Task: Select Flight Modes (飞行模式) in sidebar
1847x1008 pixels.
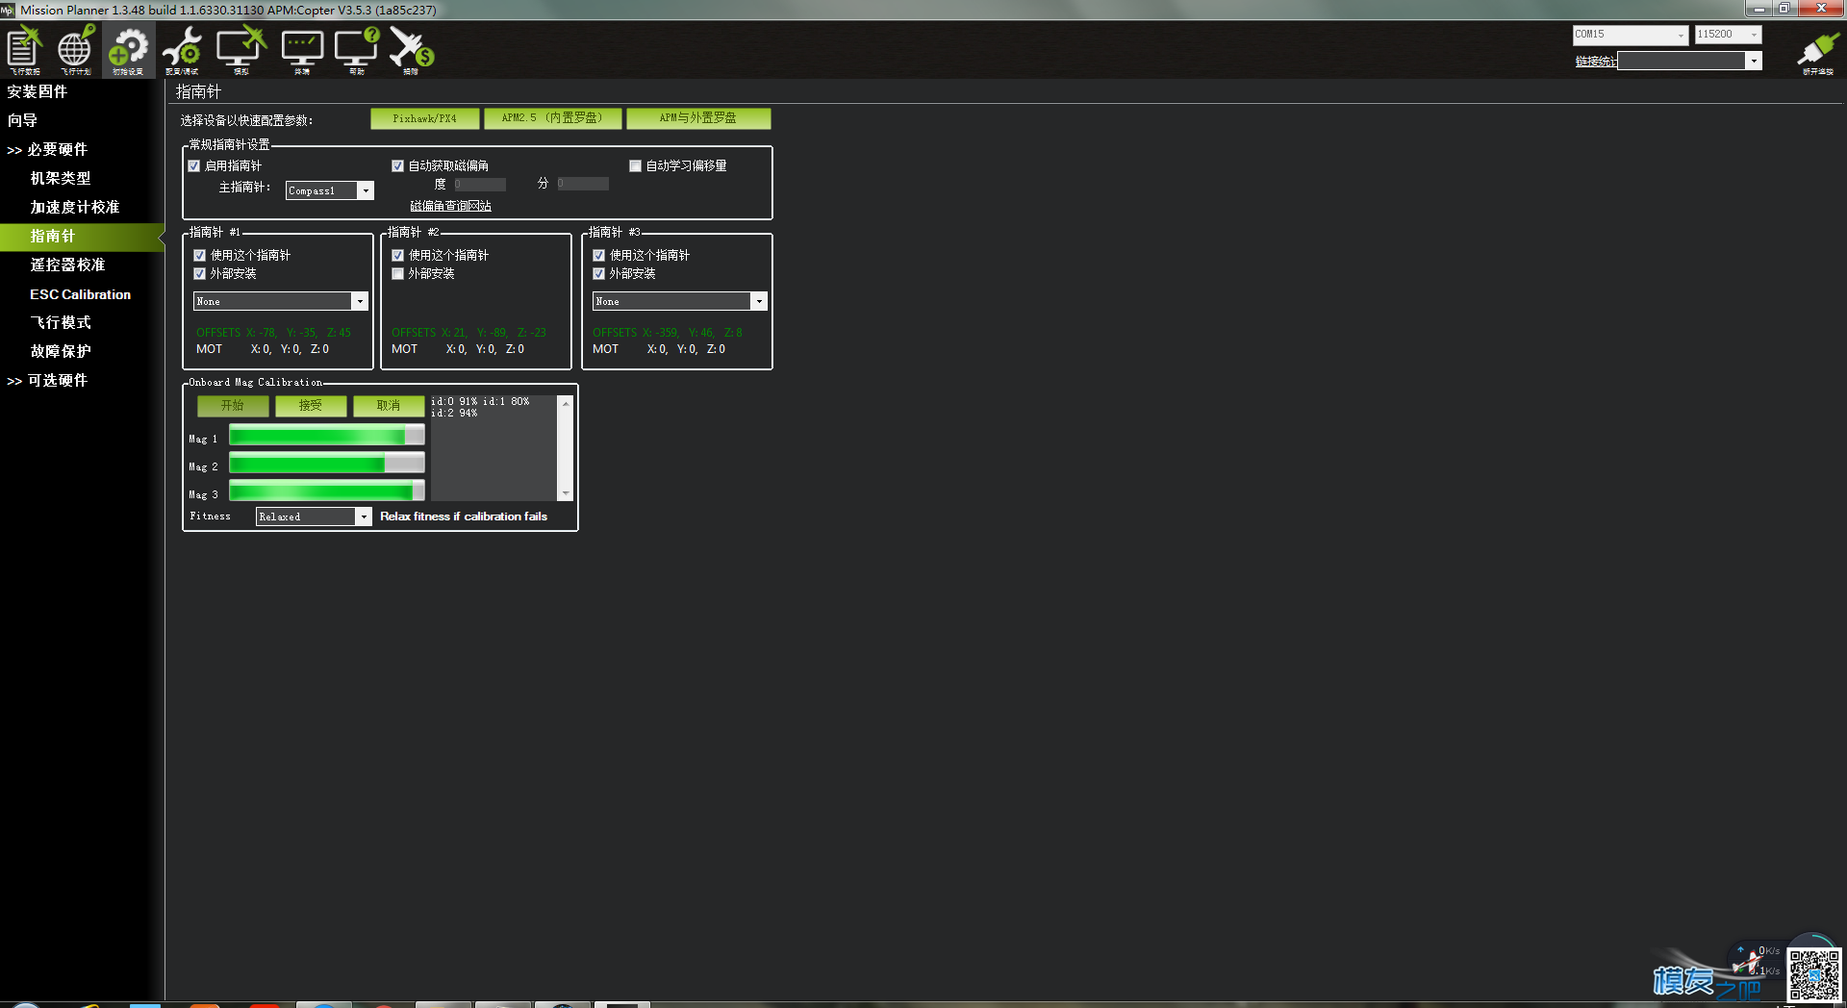Action: pyautogui.click(x=61, y=322)
